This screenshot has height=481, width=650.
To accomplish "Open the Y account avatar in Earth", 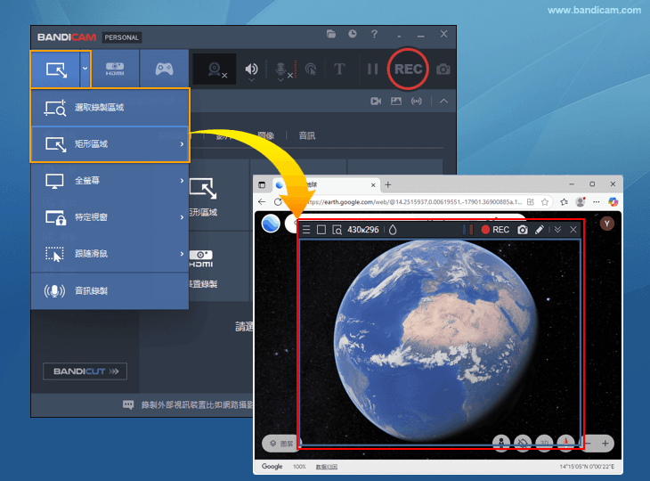I will click(x=607, y=224).
